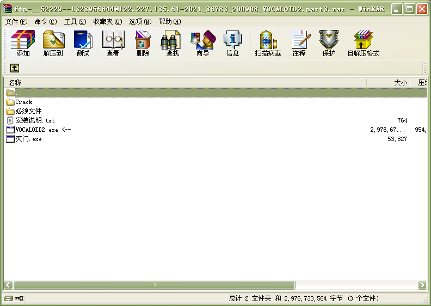This screenshot has height=306, width=431.
Task: Click the 安装说明.txt file icon
Action: click(x=10, y=120)
